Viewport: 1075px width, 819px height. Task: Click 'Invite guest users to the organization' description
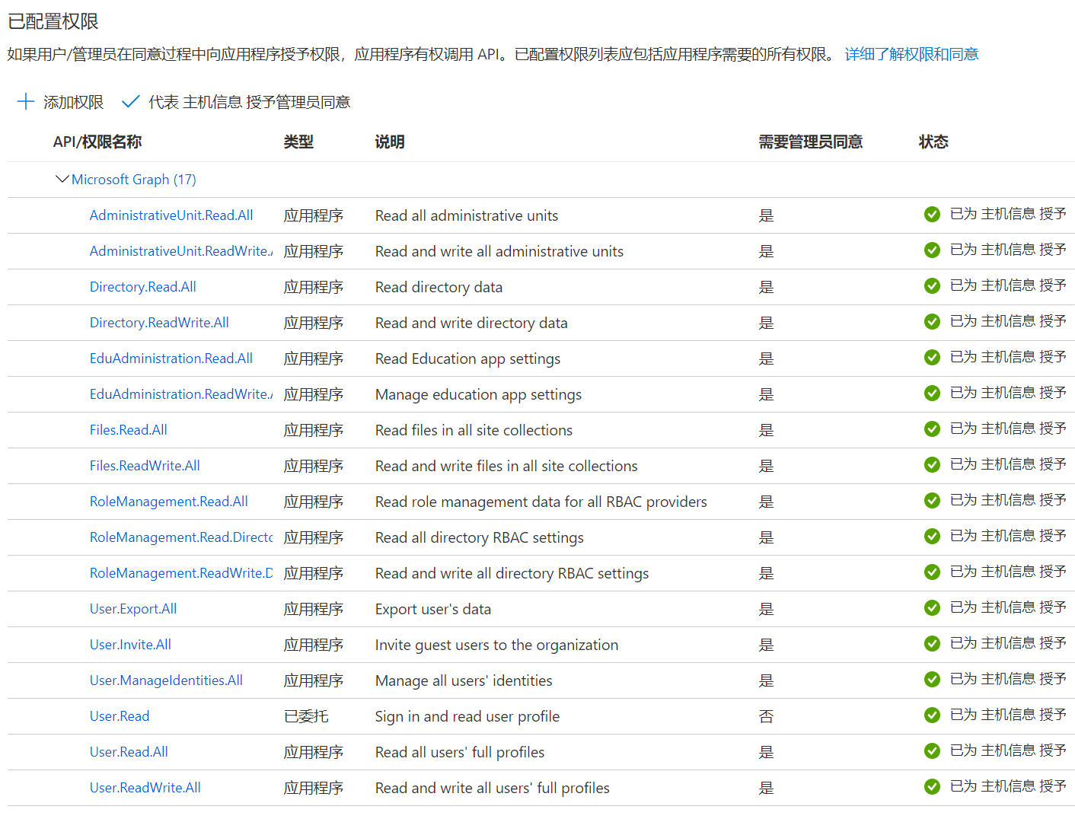coord(496,645)
